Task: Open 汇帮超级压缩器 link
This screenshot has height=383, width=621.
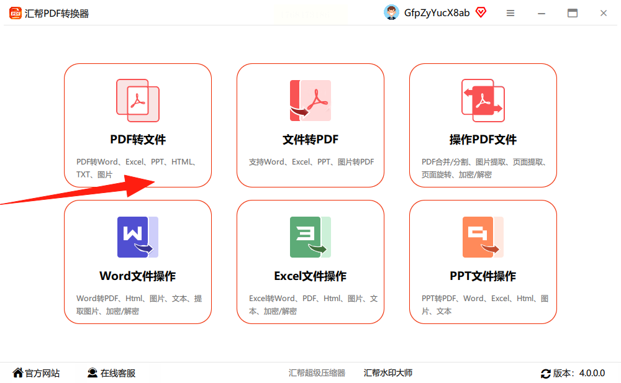Action: pyautogui.click(x=317, y=372)
